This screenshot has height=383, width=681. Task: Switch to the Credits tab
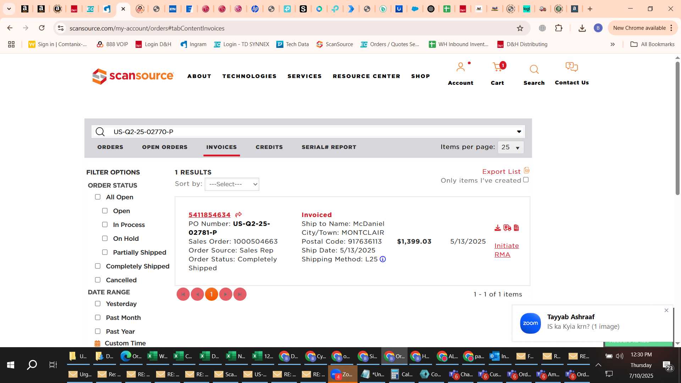click(x=269, y=147)
